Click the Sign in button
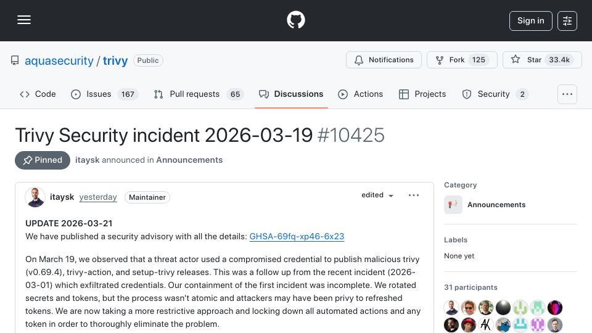 530,21
